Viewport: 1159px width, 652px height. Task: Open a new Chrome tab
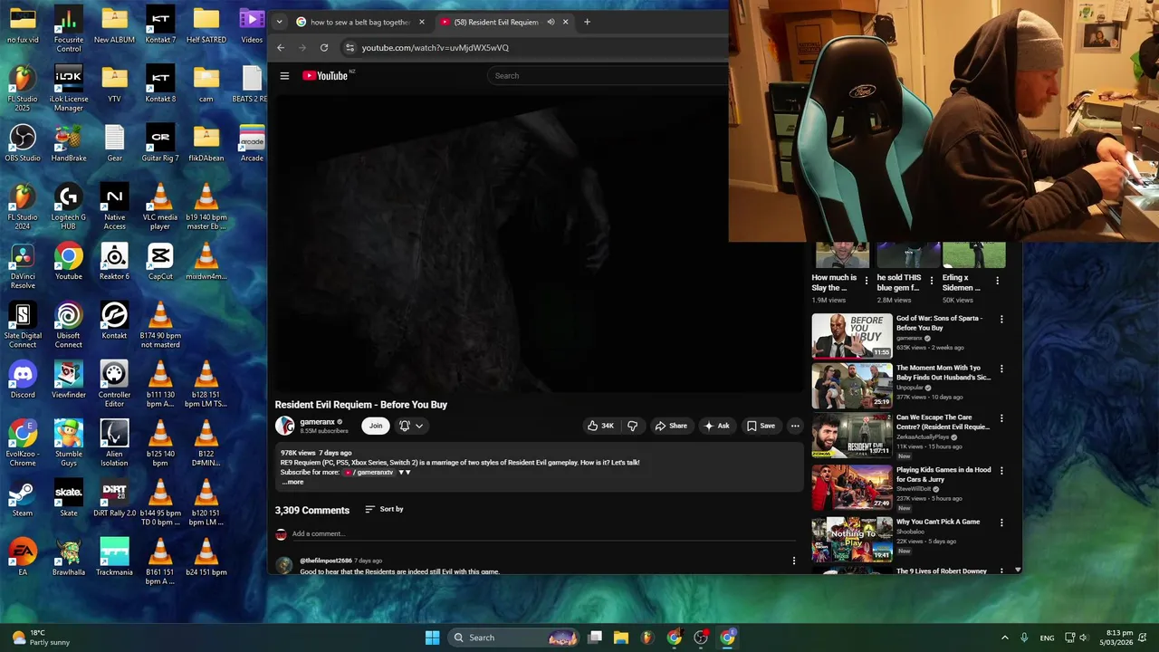[x=587, y=22]
